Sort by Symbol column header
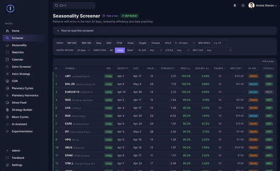 pos(71,68)
